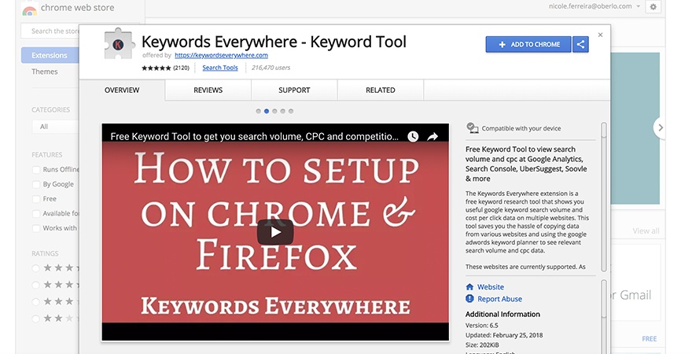The height and width of the screenshot is (354, 692).
Task: Click the video share arrow icon
Action: pyautogui.click(x=432, y=137)
